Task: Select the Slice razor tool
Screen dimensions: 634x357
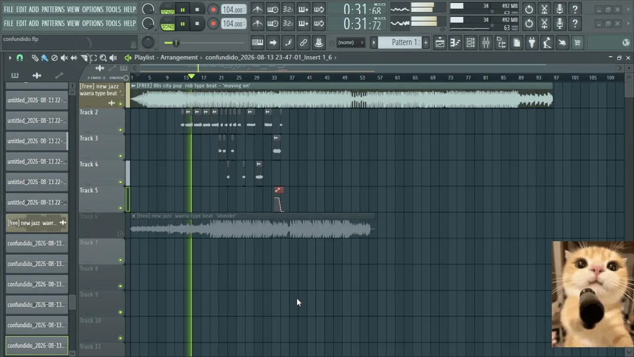Action: click(x=84, y=58)
